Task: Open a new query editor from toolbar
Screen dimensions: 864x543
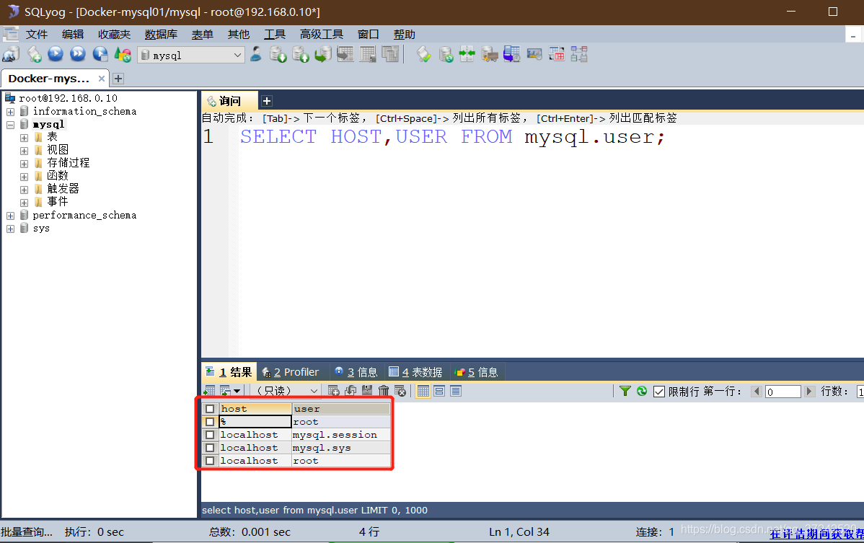Action: (x=34, y=55)
